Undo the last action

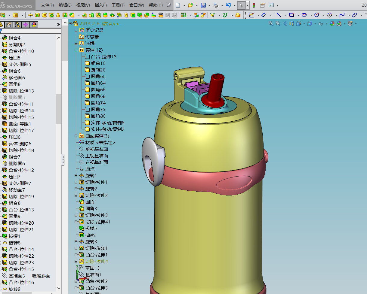tap(228, 5)
